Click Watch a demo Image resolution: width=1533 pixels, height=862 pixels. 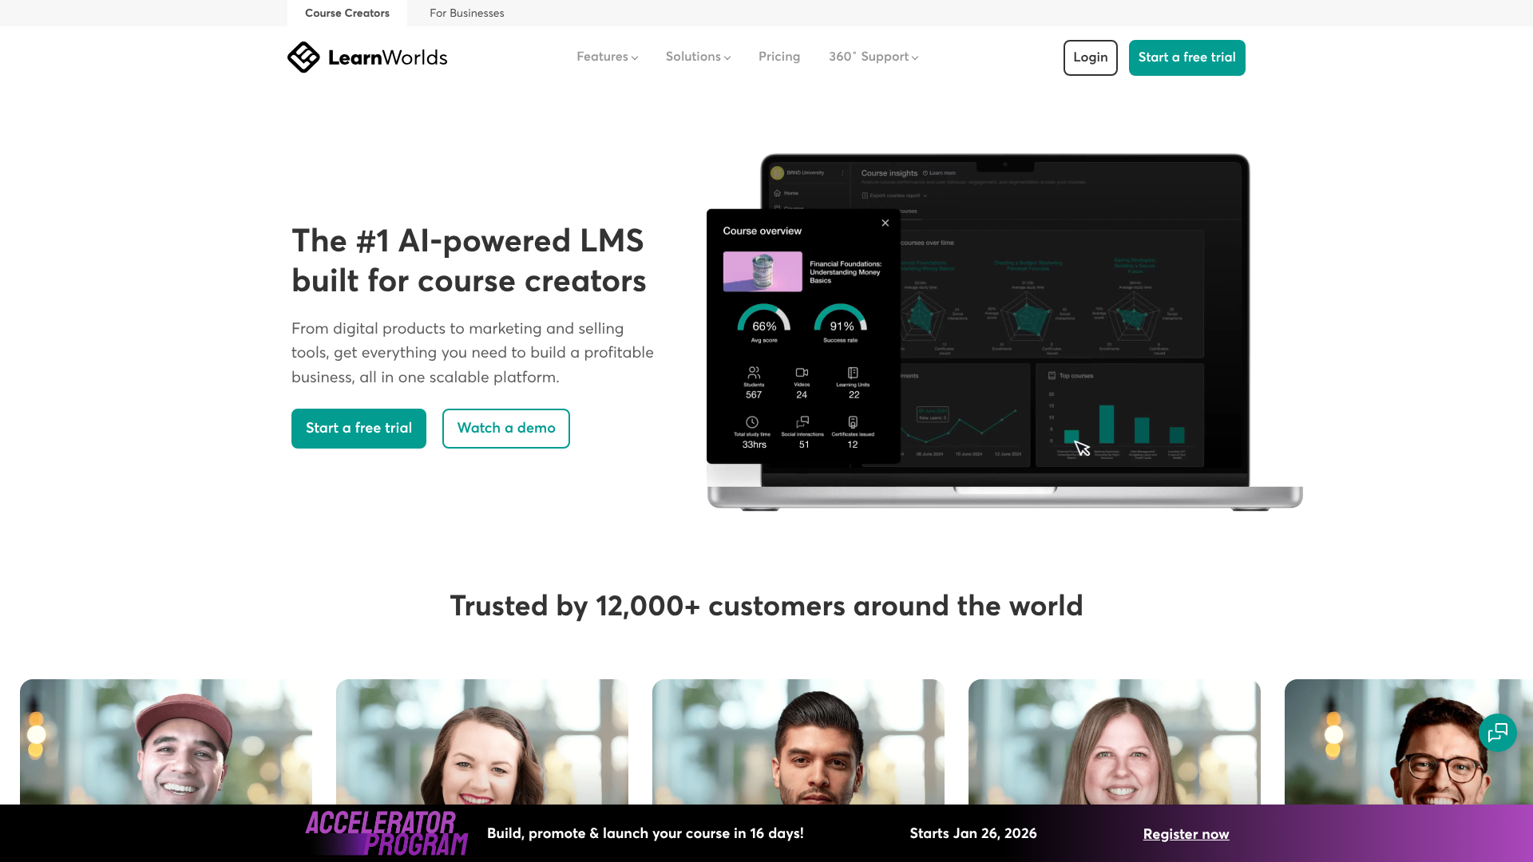(505, 429)
